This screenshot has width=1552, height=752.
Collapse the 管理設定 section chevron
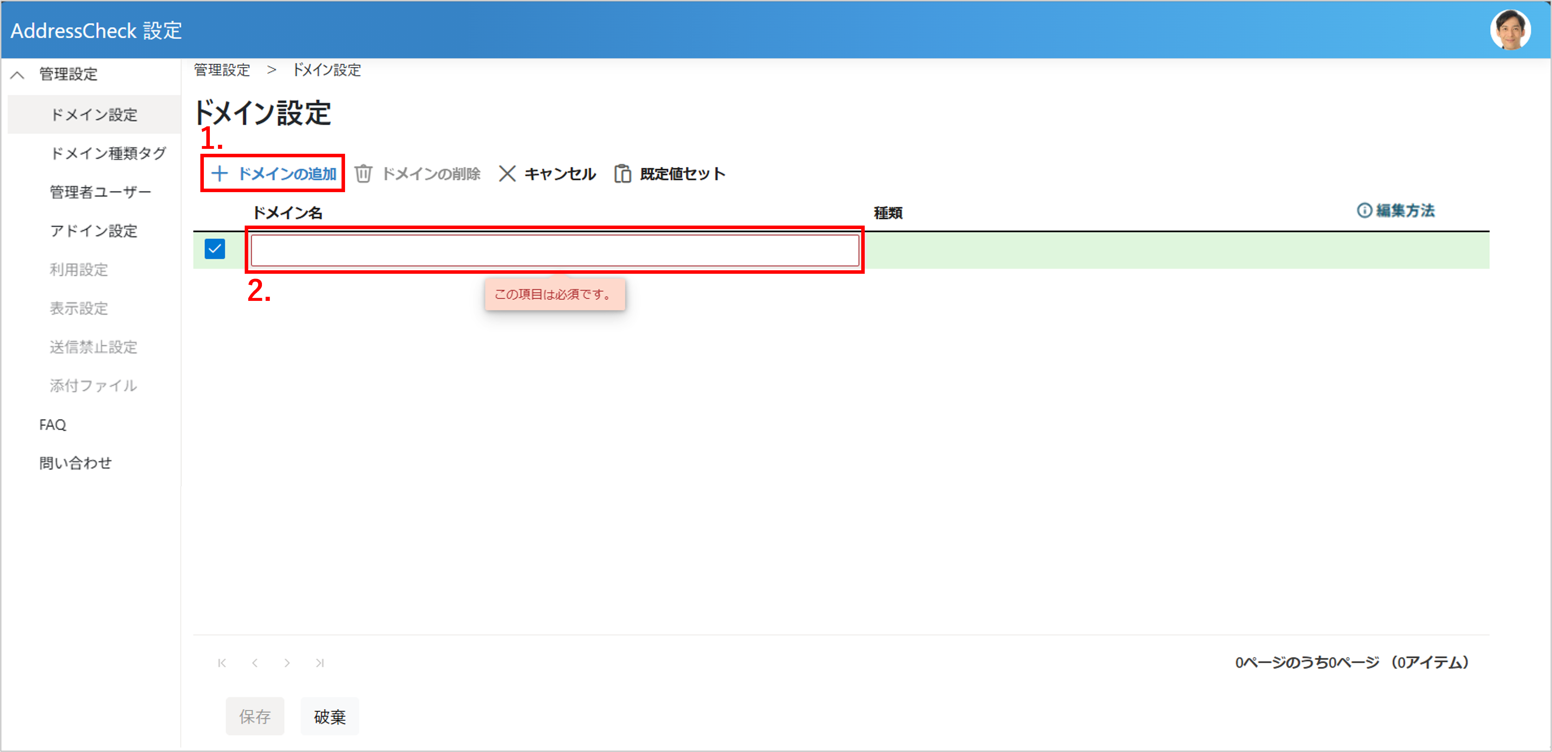[x=18, y=75]
